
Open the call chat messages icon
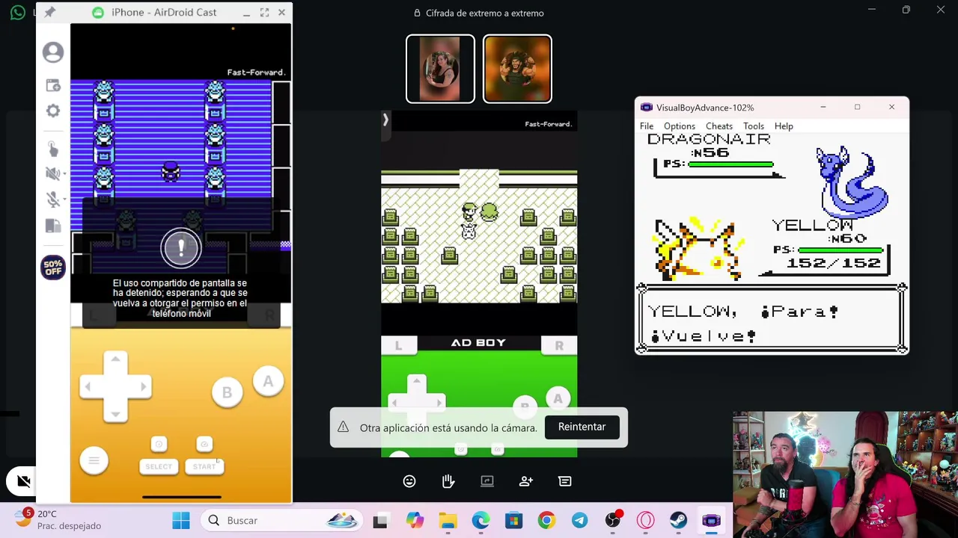[x=565, y=481]
